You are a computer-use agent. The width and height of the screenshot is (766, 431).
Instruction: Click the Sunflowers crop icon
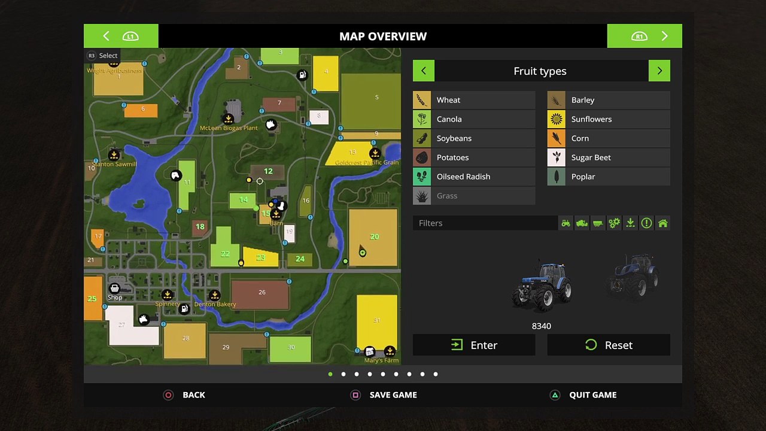pos(557,119)
